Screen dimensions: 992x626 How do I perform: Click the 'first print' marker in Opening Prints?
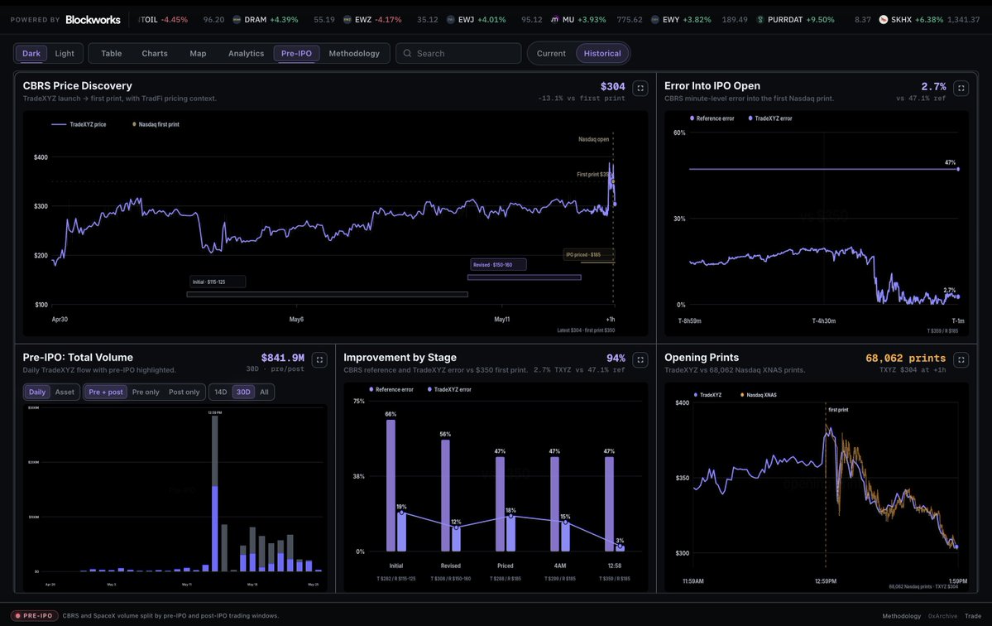tap(838, 410)
